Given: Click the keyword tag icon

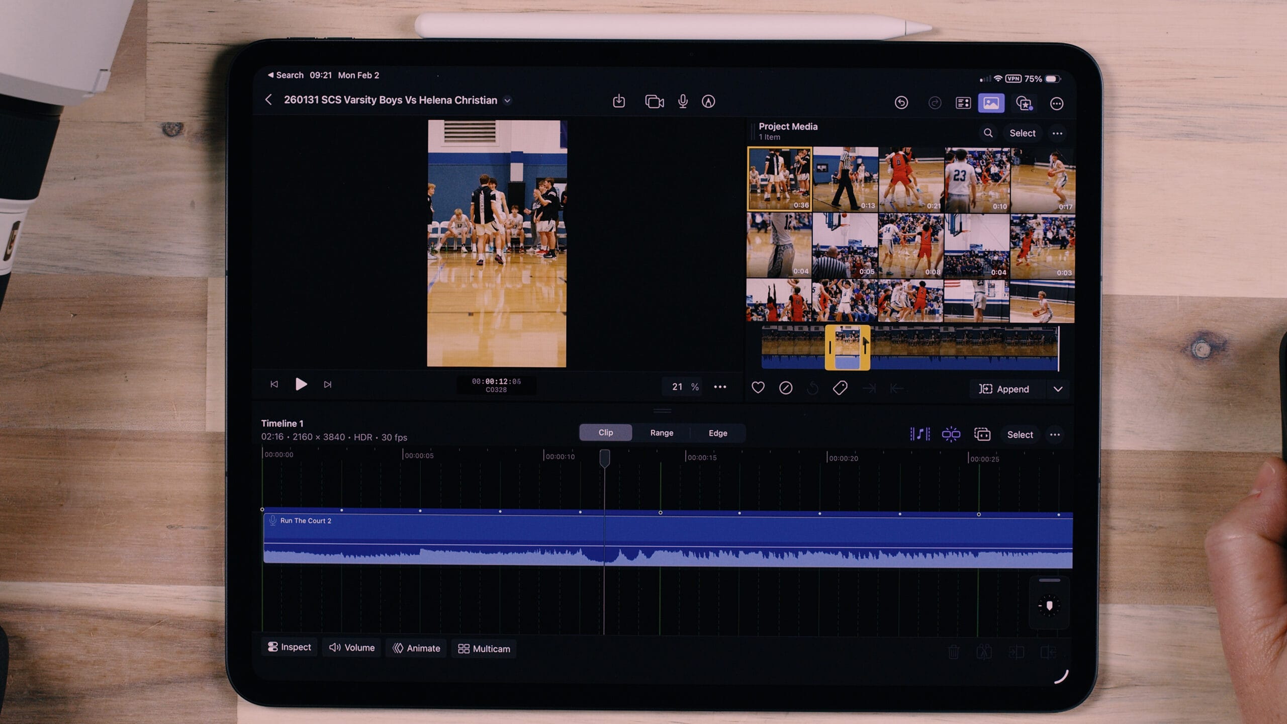Looking at the screenshot, I should 840,388.
